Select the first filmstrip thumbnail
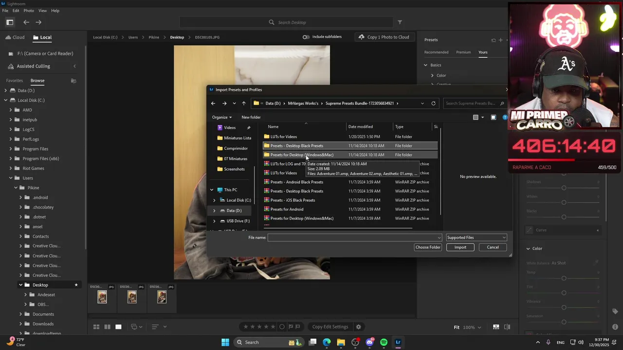 [102, 297]
